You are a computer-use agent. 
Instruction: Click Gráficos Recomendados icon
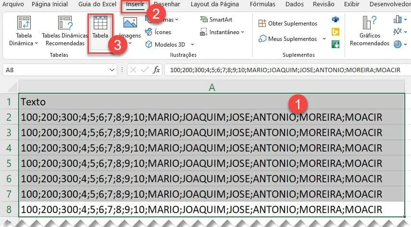point(370,23)
